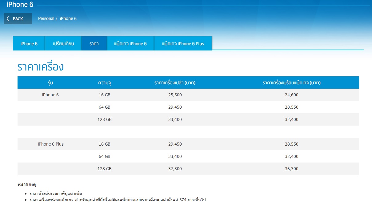Screen dimensions: 372x209
Task: Click the iPhone 6 page title above BACK
Action: pos(20,5)
